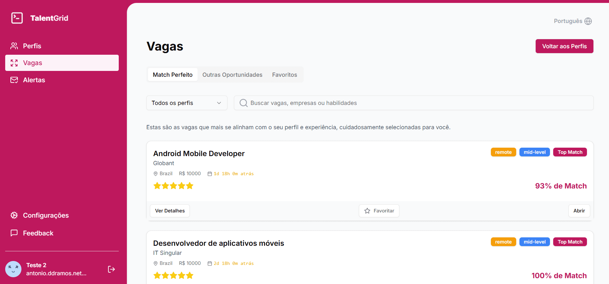
Task: Open Configurações from the sidebar gear icon
Action: (14, 215)
